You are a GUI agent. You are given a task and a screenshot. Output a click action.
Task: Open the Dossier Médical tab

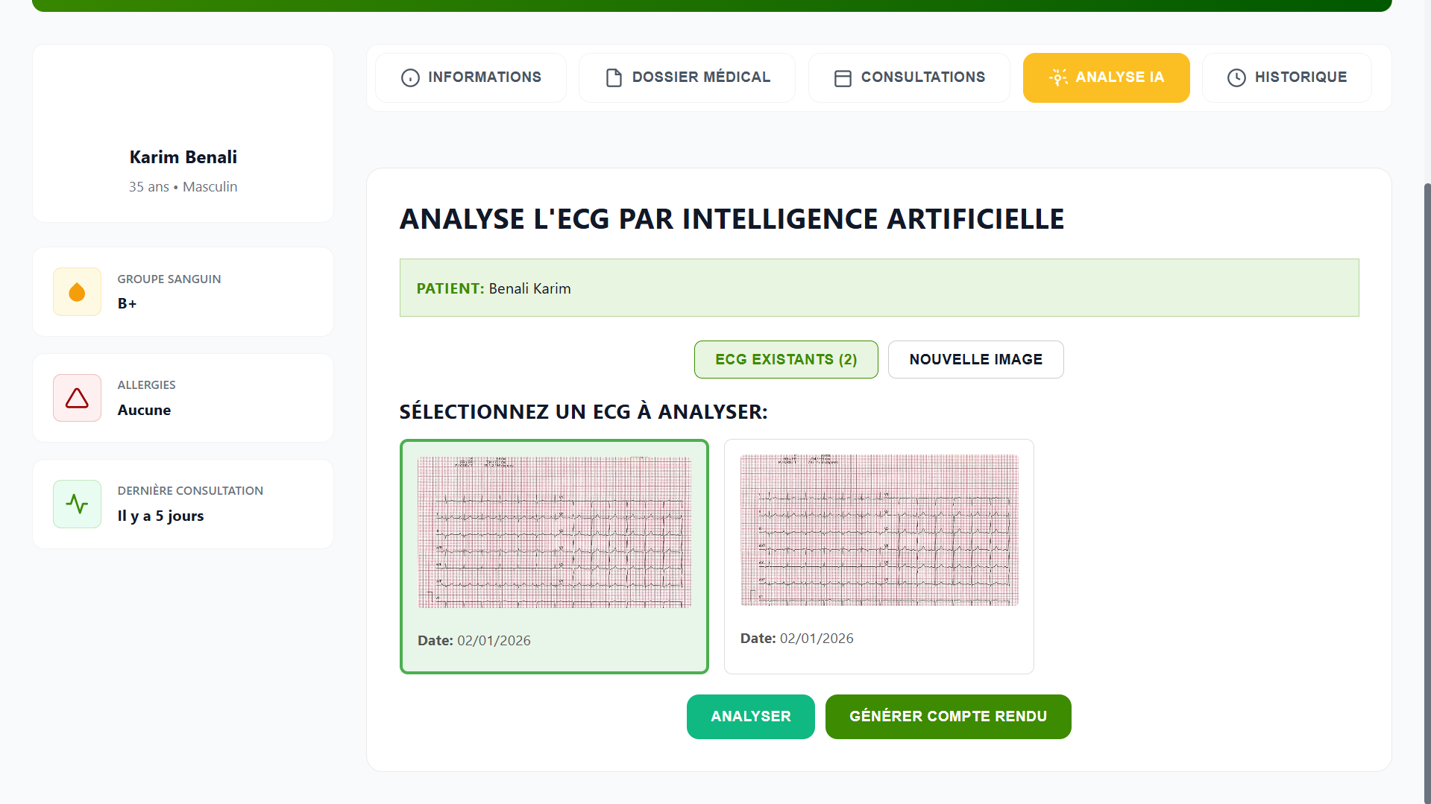(687, 77)
